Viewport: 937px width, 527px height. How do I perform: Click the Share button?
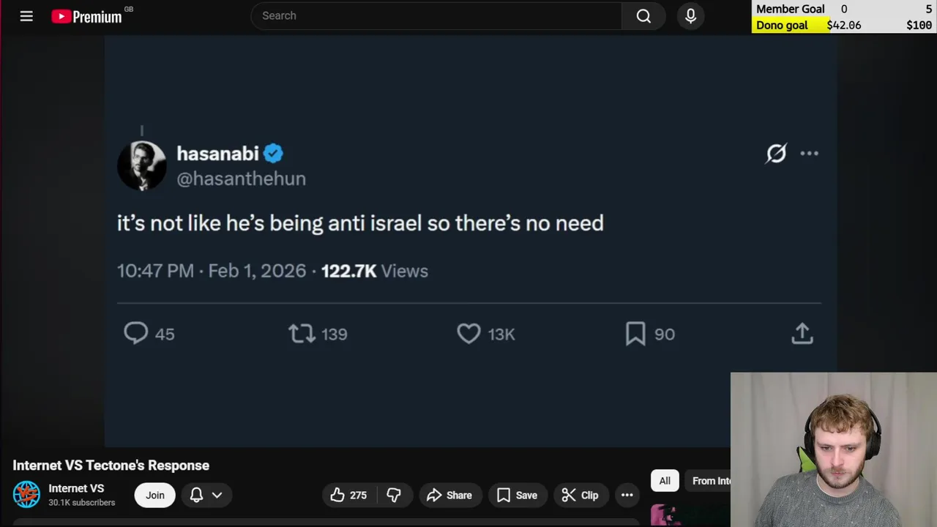pyautogui.click(x=449, y=496)
